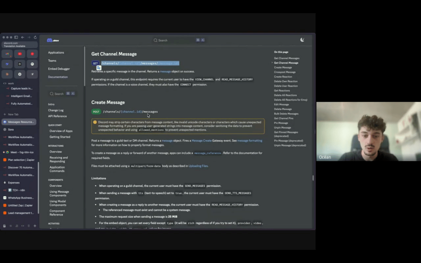Screen dimensions: 421x263
Task: Open the Intelligent Email... tab
Action: tap(20, 96)
